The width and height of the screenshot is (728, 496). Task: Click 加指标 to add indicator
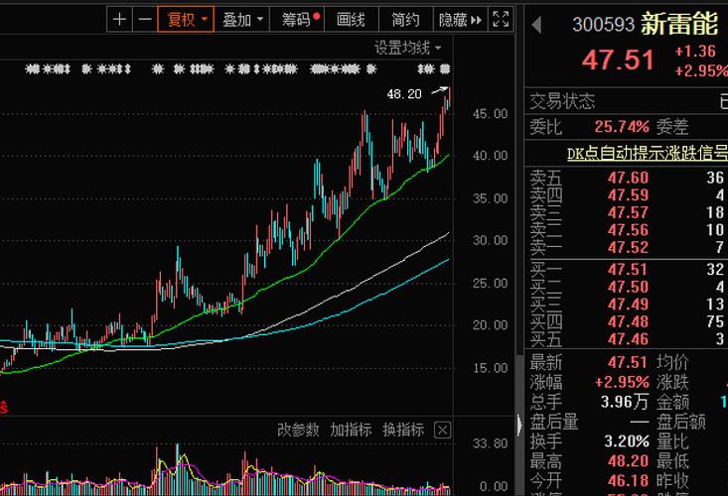pos(351,430)
